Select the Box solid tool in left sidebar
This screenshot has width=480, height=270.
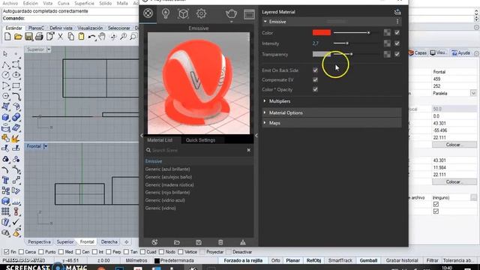(5, 117)
